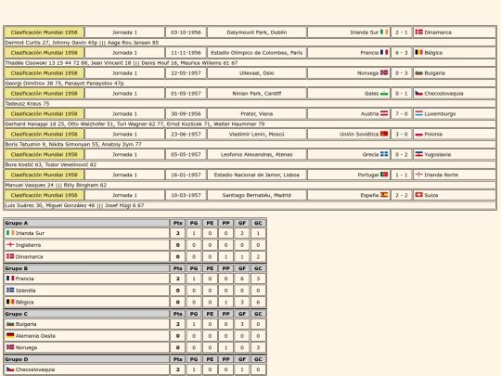Click the 2 - 1 score of Irlanda Sur vs Dinamarca

coord(402,32)
